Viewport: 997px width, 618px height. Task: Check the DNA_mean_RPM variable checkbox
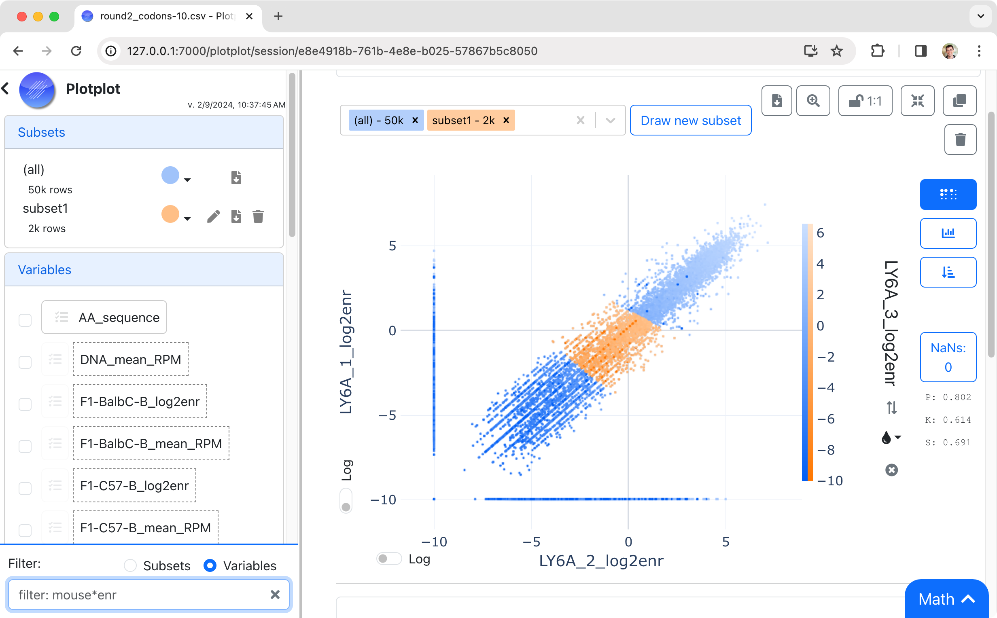click(25, 362)
